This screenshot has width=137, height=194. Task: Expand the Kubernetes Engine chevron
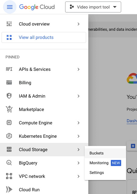79,136
